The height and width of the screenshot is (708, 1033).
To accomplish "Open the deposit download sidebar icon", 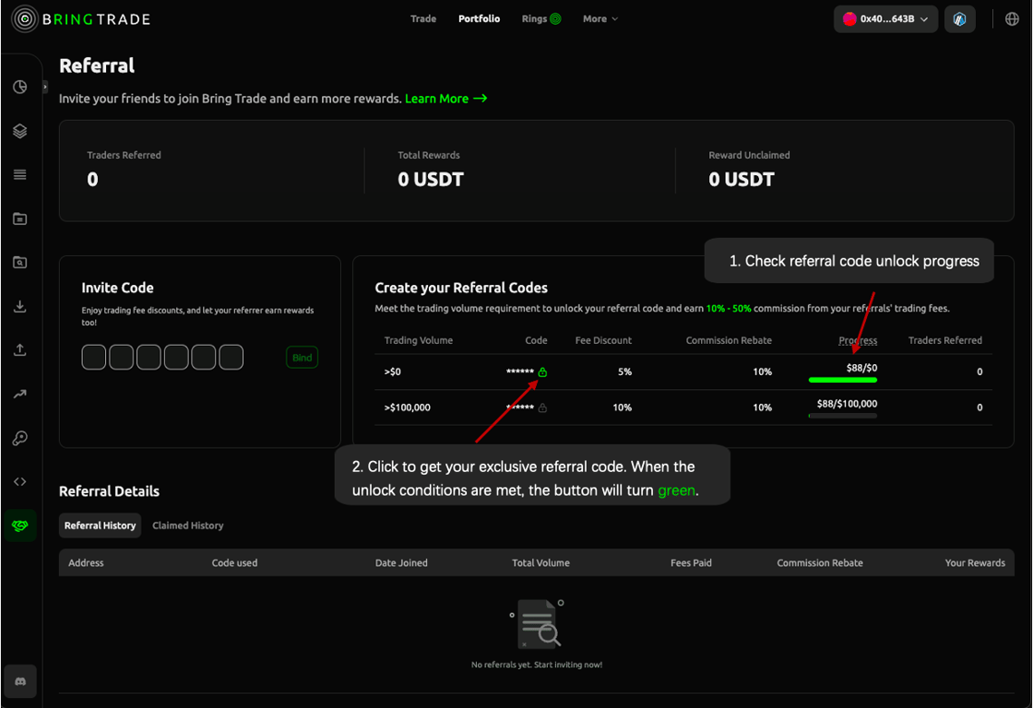I will pyautogui.click(x=19, y=306).
